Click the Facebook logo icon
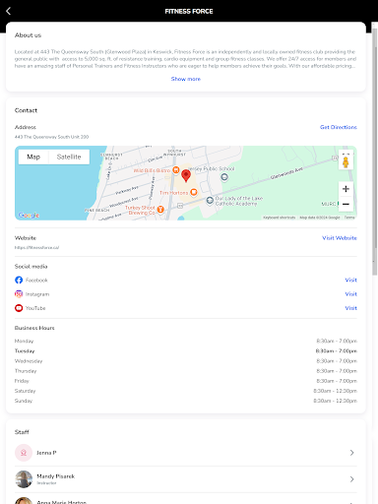The height and width of the screenshot is (504, 378). tap(19, 280)
